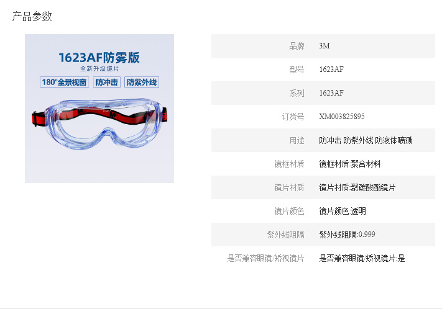The height and width of the screenshot is (309, 442).
Task: Select 防冲击 防紫外线 防液体喷溅 text
Action: pyautogui.click(x=366, y=140)
